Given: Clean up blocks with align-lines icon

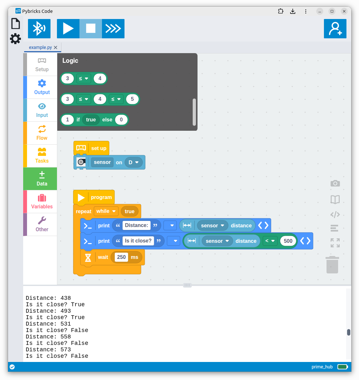Looking at the screenshot, I should pyautogui.click(x=334, y=228).
